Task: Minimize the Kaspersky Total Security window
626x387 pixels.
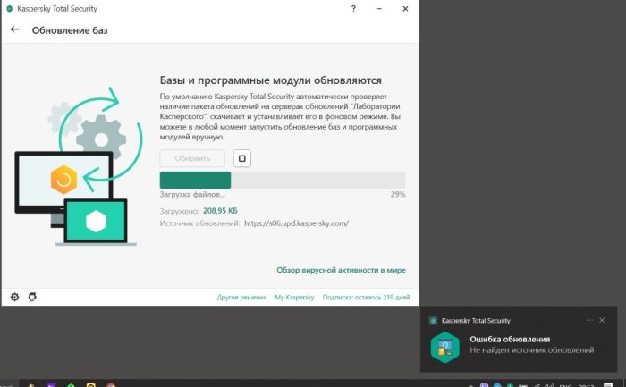Action: [379, 9]
